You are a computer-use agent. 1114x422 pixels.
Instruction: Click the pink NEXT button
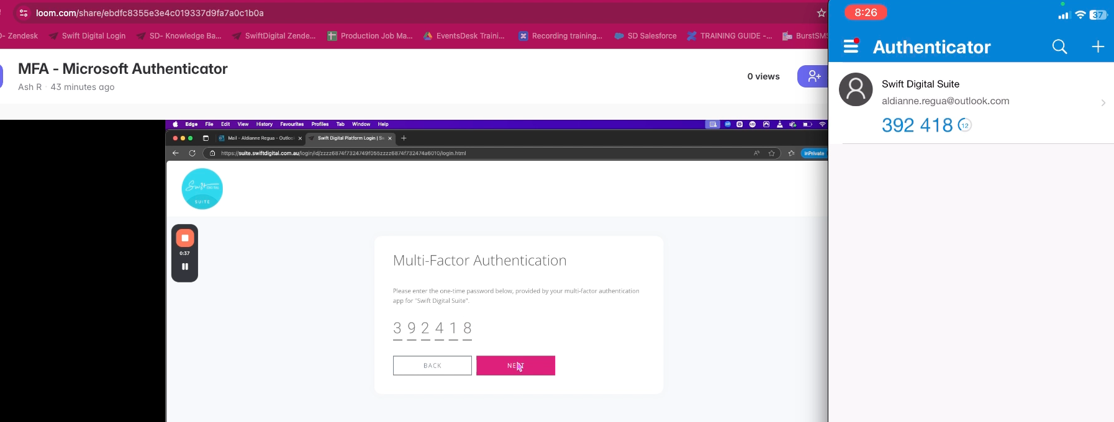515,366
